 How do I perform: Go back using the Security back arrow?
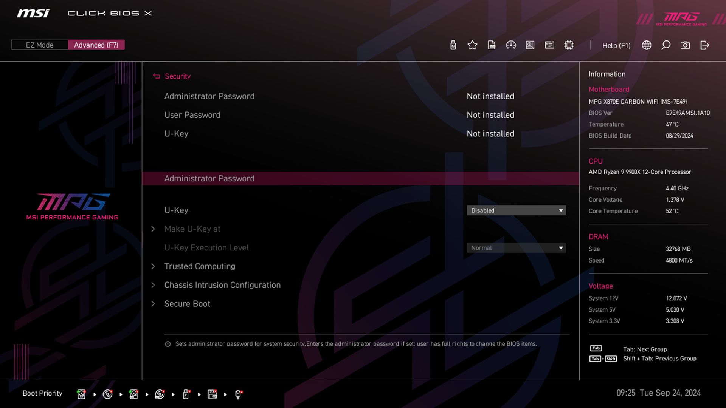pos(157,76)
